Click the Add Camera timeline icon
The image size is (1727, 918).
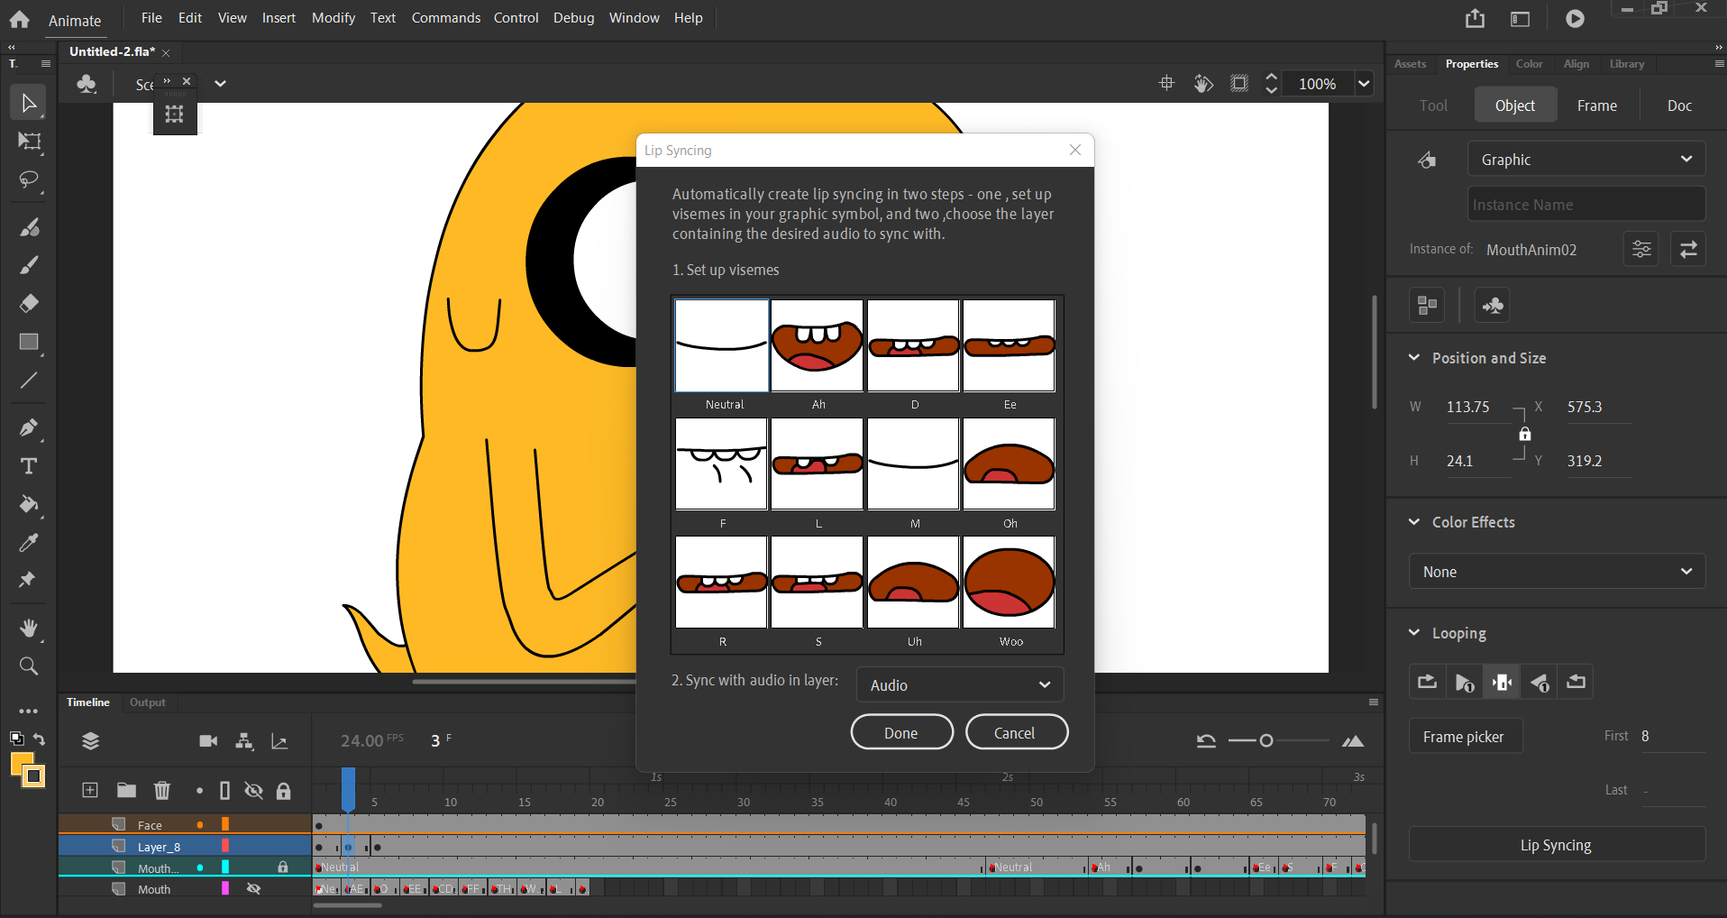pyautogui.click(x=208, y=741)
